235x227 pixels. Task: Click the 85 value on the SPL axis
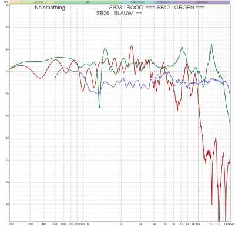pos(7,27)
